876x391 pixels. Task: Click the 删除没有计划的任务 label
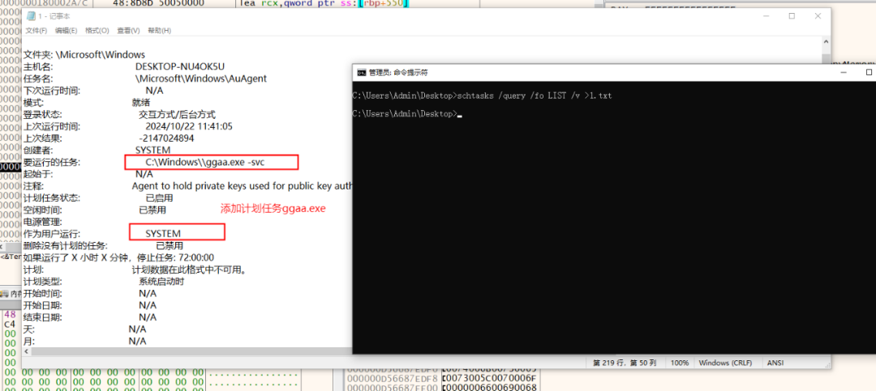pyautogui.click(x=66, y=245)
